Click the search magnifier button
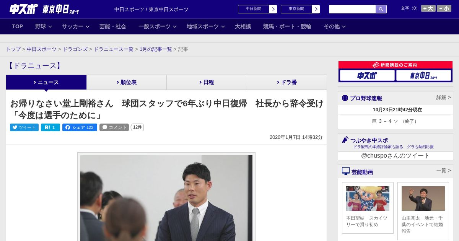Viewport: 459px width, 241px height. click(381, 9)
